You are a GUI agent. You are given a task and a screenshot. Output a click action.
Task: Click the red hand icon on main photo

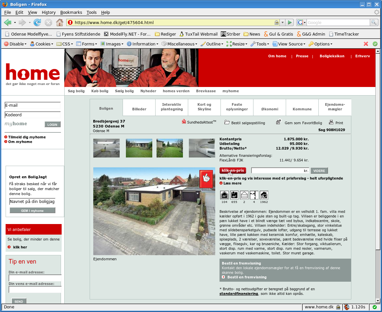(x=206, y=179)
